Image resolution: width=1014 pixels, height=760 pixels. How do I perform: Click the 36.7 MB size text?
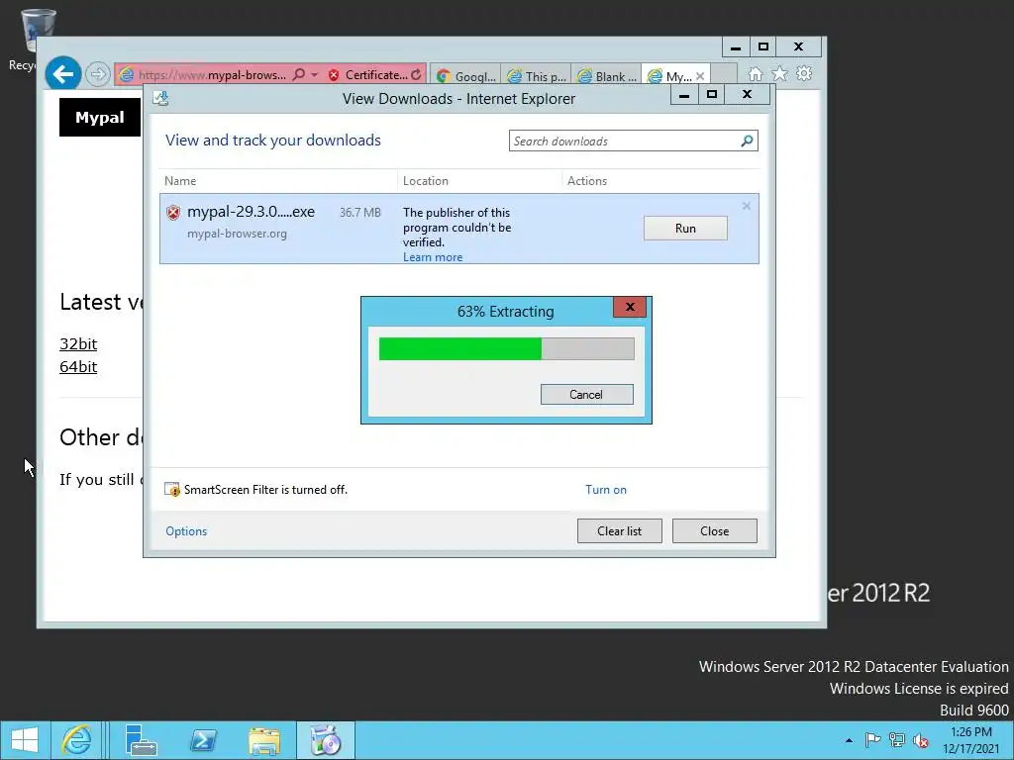[359, 213]
